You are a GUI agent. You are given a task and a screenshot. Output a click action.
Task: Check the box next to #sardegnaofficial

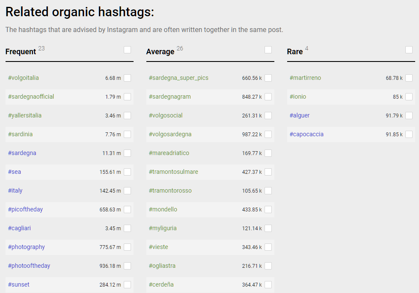click(128, 97)
